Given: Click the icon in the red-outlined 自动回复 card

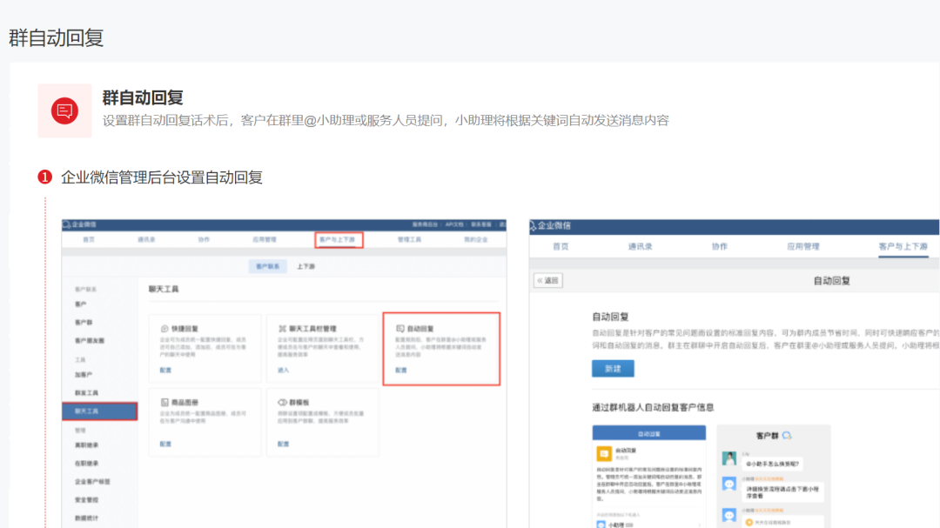Looking at the screenshot, I should tap(399, 328).
